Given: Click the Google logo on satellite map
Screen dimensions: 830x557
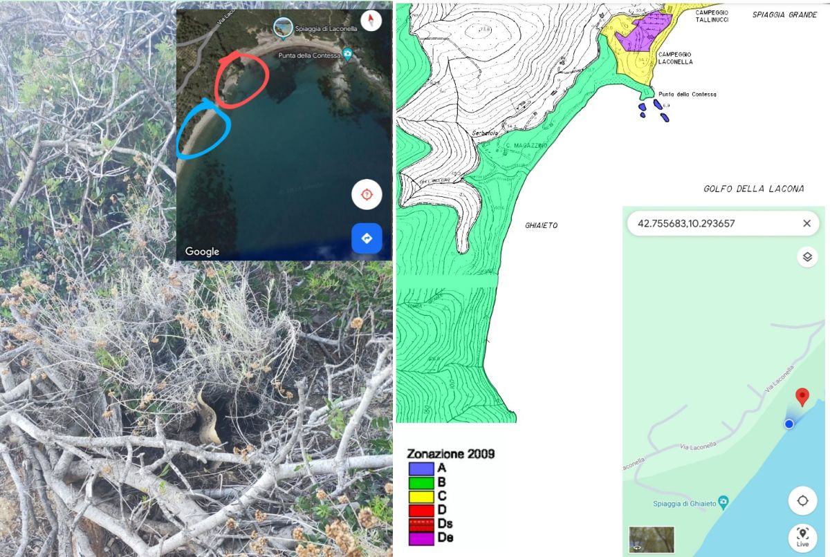Looking at the screenshot, I should [202, 252].
